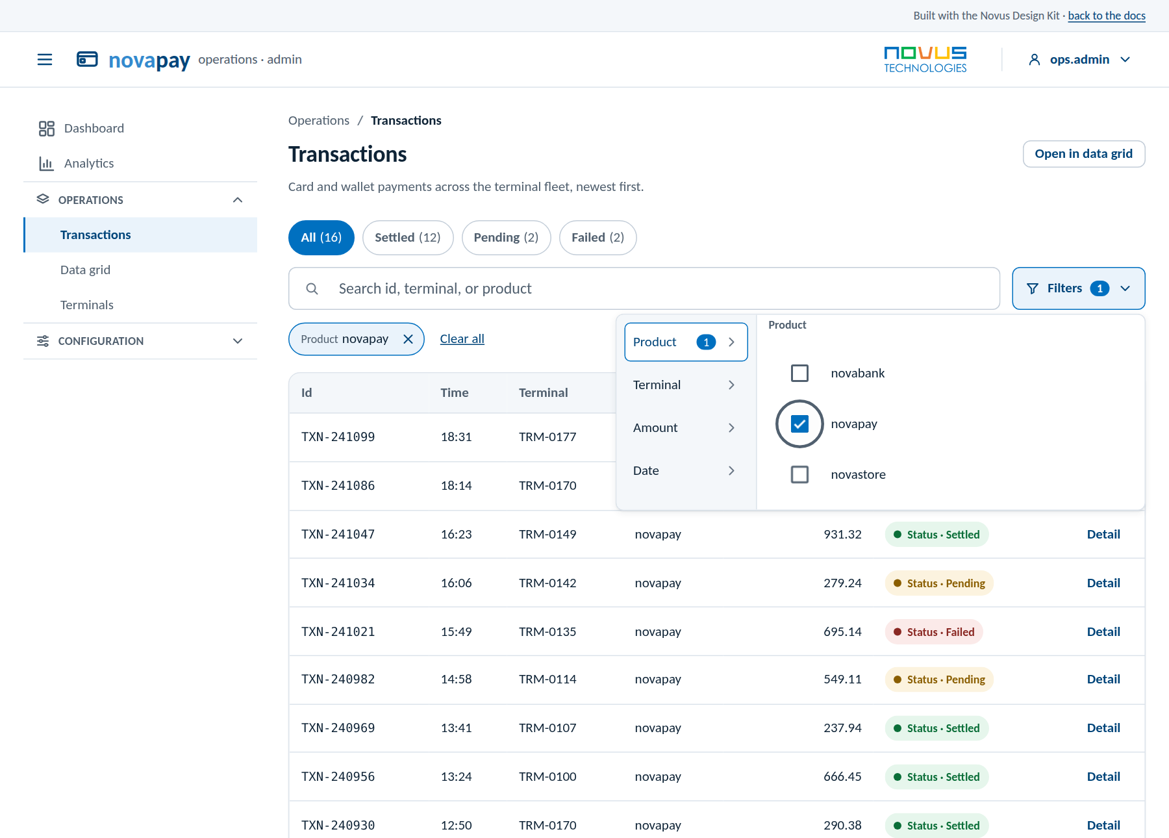Select the Product filter category

point(686,342)
